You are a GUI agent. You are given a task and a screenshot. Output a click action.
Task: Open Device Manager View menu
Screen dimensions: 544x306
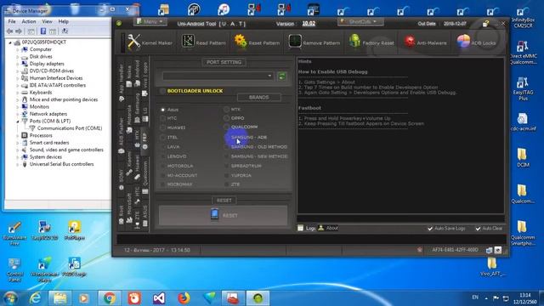click(x=48, y=21)
